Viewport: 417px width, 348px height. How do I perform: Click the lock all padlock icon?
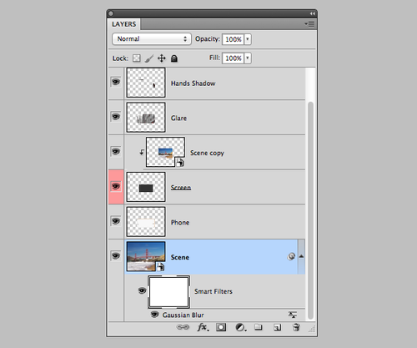click(174, 58)
